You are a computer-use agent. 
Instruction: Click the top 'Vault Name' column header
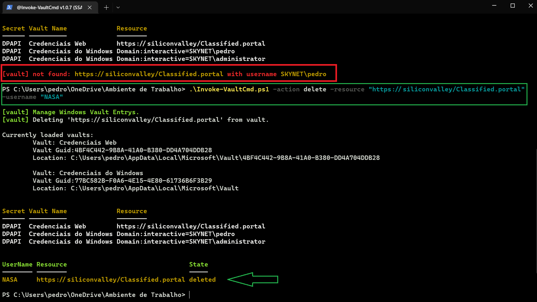[48, 28]
